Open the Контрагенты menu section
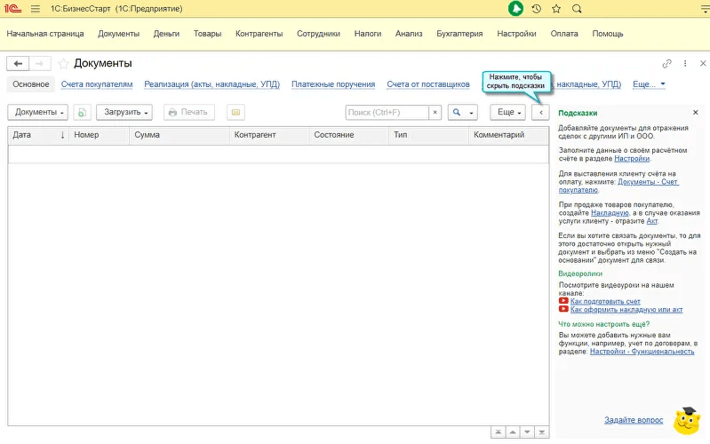 coord(259,34)
